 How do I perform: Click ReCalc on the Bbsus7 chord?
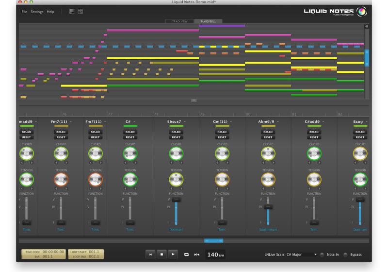pyautogui.click(x=176, y=132)
